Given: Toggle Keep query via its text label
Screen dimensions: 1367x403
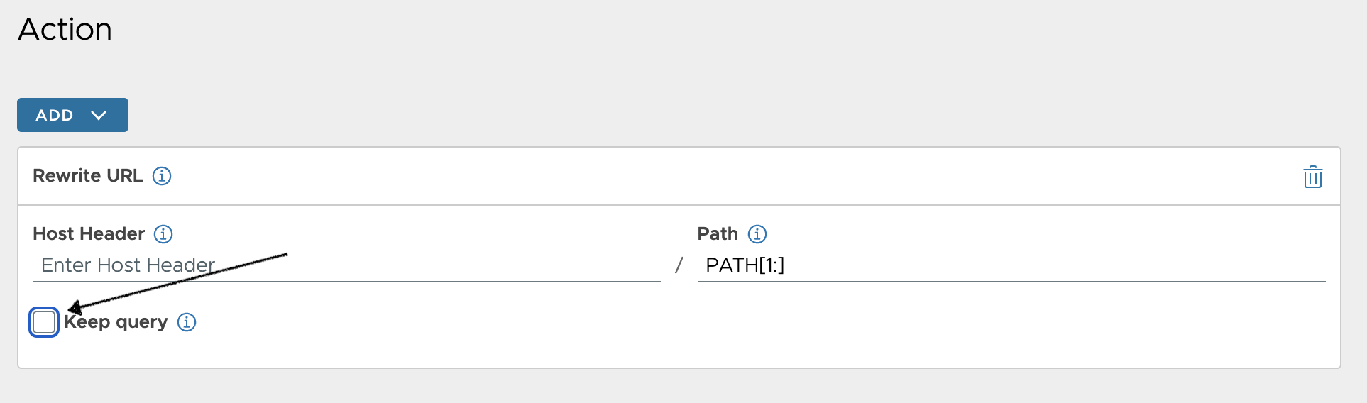Looking at the screenshot, I should click(x=116, y=322).
